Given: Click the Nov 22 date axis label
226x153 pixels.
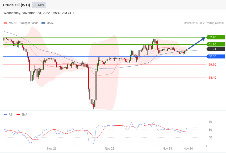Looking at the screenshot, I should tap(109, 148).
